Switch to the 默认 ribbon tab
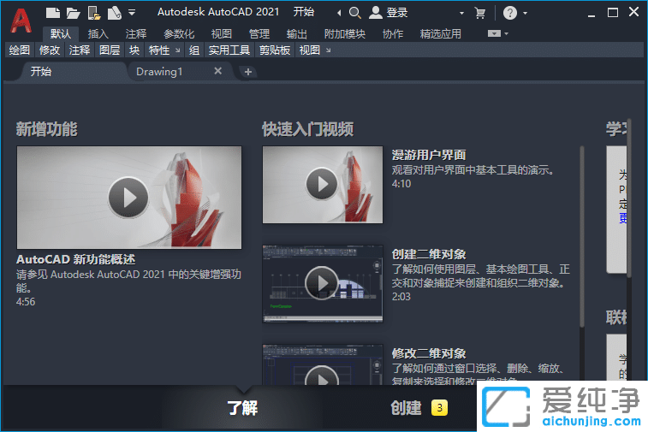This screenshot has height=432, width=648. point(61,34)
